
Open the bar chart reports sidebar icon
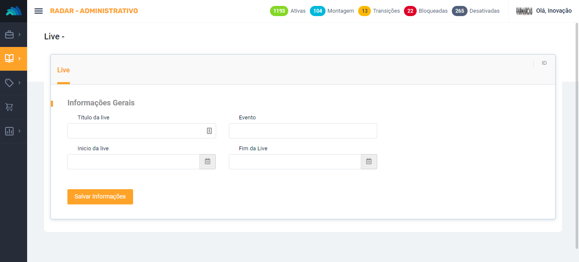click(9, 131)
